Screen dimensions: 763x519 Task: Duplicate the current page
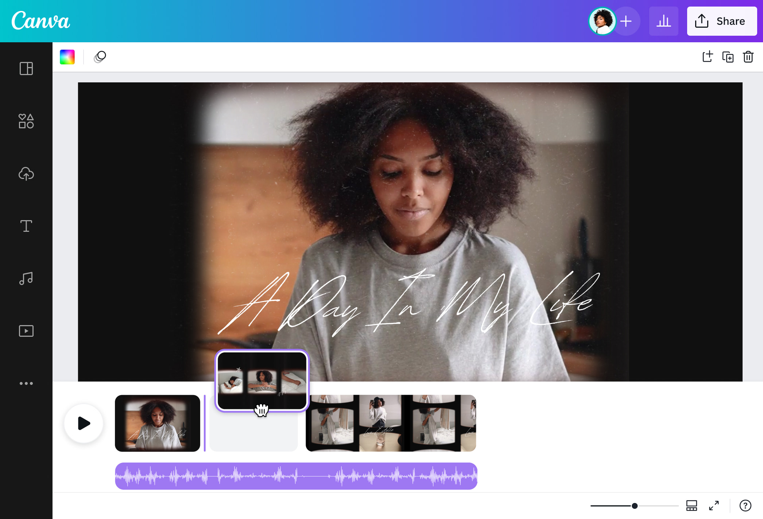(728, 57)
